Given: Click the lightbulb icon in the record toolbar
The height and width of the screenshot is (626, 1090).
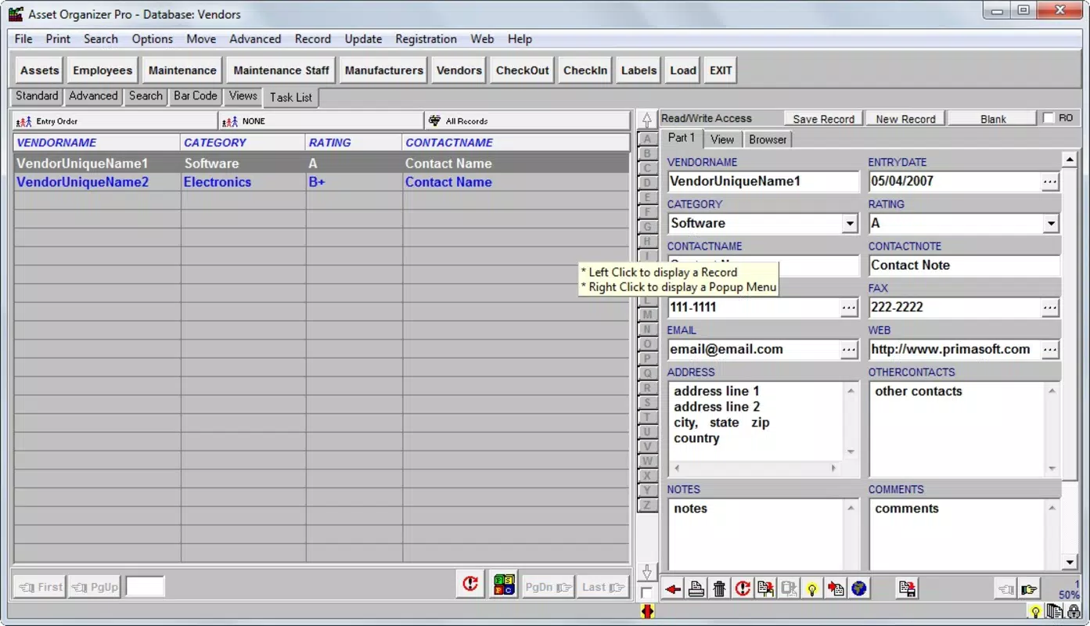Looking at the screenshot, I should 812,589.
